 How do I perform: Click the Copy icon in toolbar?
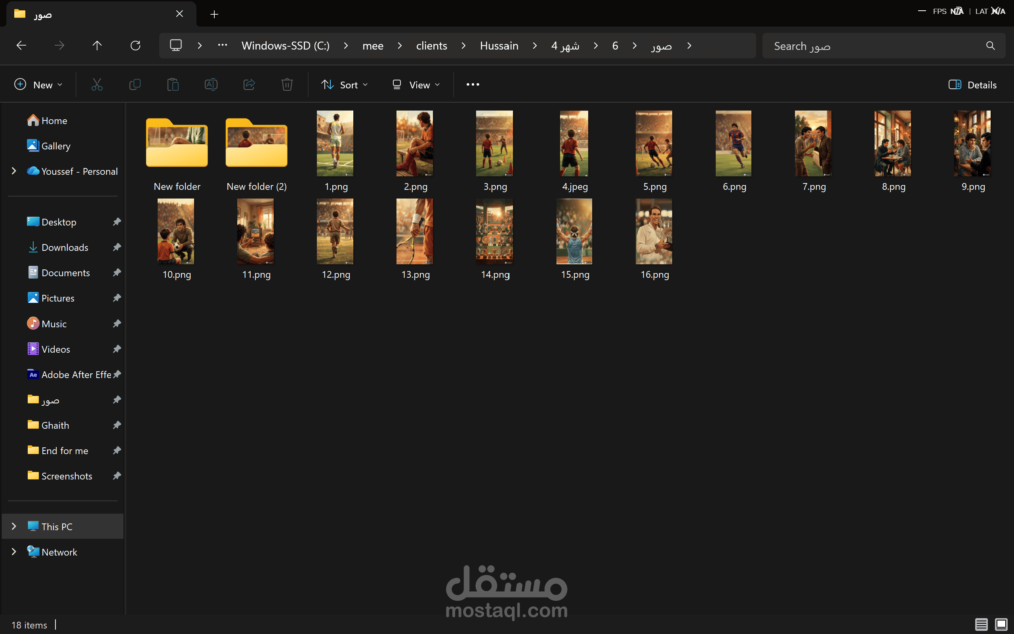[x=135, y=85]
